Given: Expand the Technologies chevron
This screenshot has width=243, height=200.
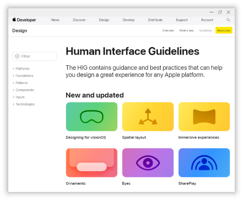Looking at the screenshot, I should 14,104.
